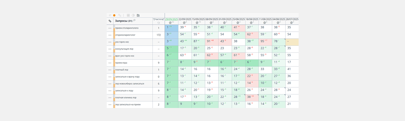Viewport: 405px width, 121px height.
Task: Select the 18/08/2025 column header
Action: click(252, 19)
